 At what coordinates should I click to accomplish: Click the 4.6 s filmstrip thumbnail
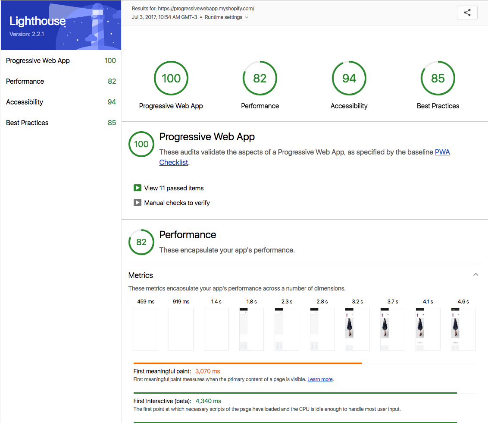tap(463, 329)
